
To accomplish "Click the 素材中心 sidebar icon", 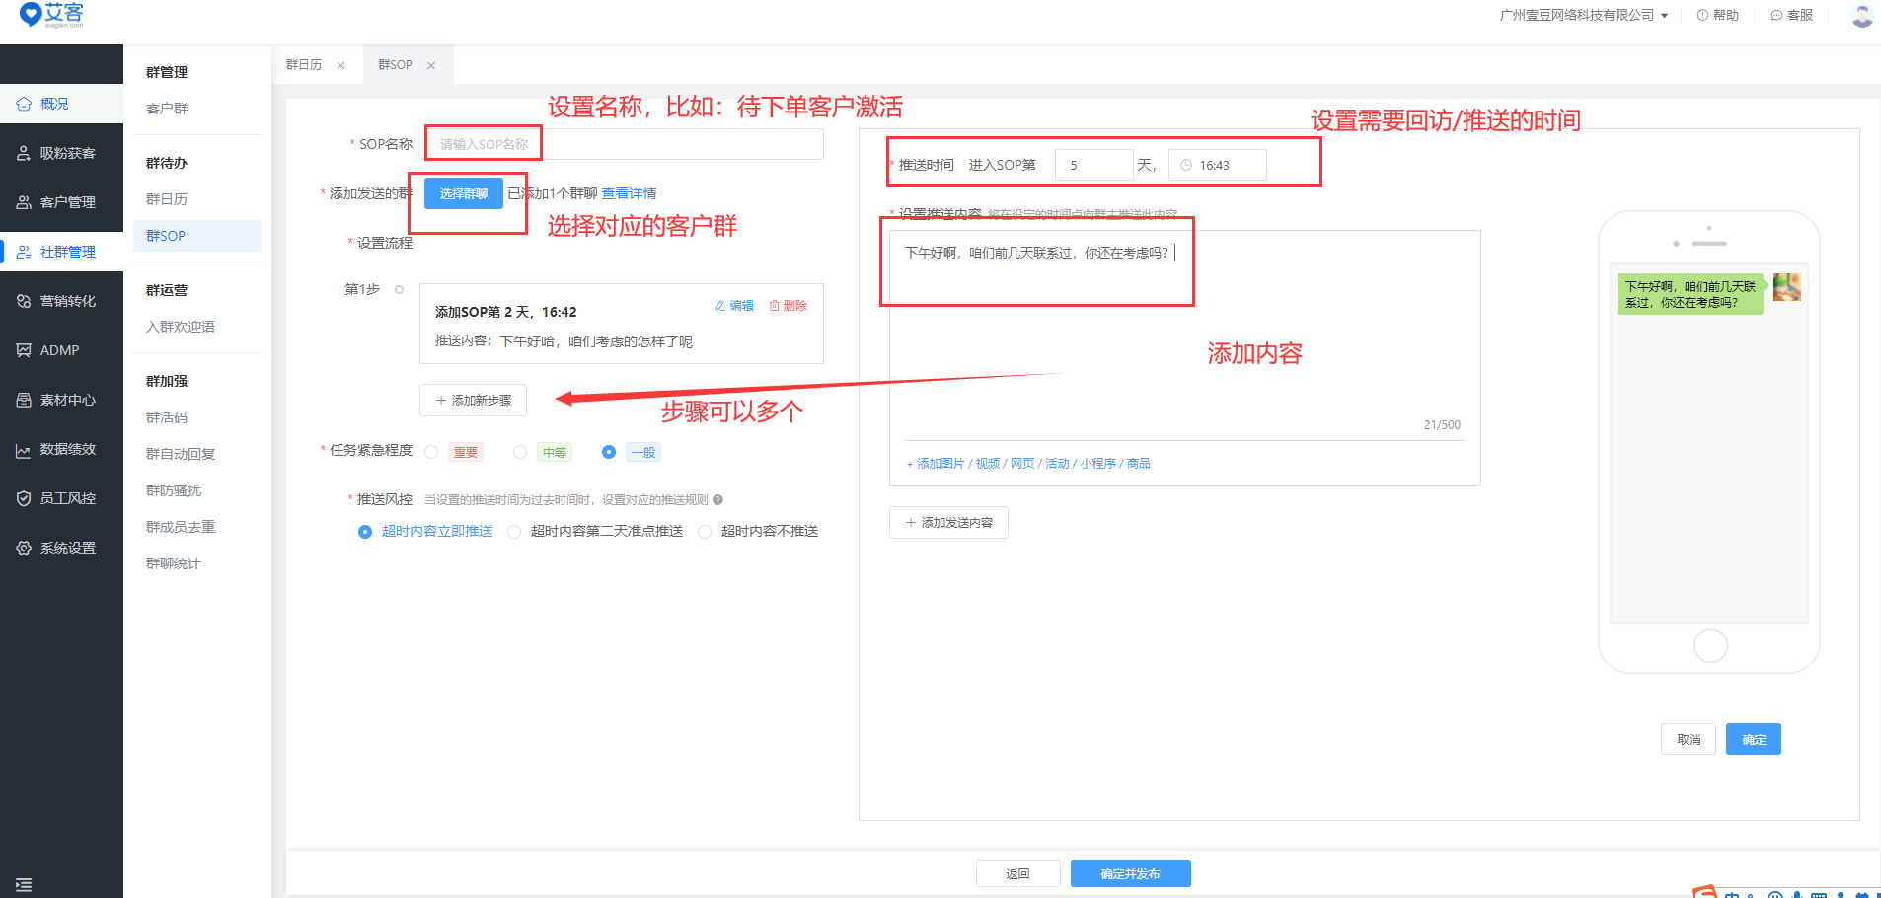I will click(x=24, y=400).
